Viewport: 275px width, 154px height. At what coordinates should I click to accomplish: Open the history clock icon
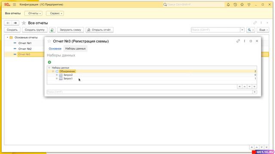(x=235, y=5)
